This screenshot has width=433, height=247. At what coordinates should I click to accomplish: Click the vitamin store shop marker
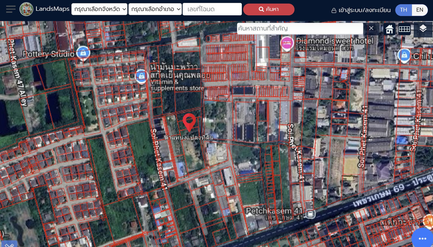(x=141, y=76)
